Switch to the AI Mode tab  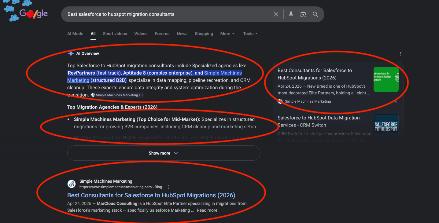[x=75, y=34]
